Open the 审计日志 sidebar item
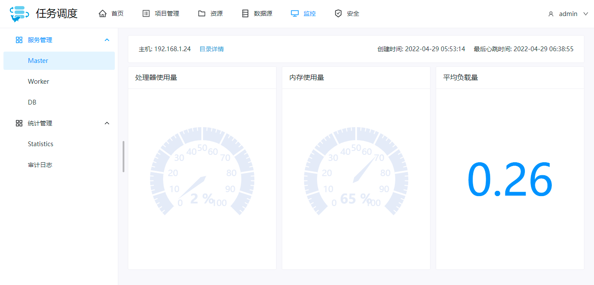594x285 pixels. (x=40, y=165)
